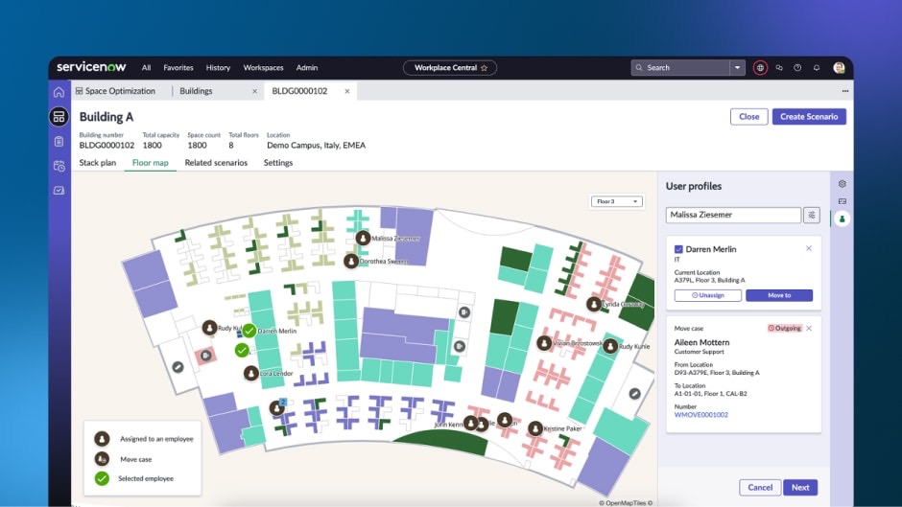Close the BLDG0000102 tab
The height and width of the screenshot is (507, 902).
(346, 91)
